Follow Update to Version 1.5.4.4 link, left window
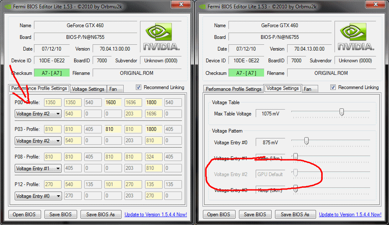 point(156,215)
